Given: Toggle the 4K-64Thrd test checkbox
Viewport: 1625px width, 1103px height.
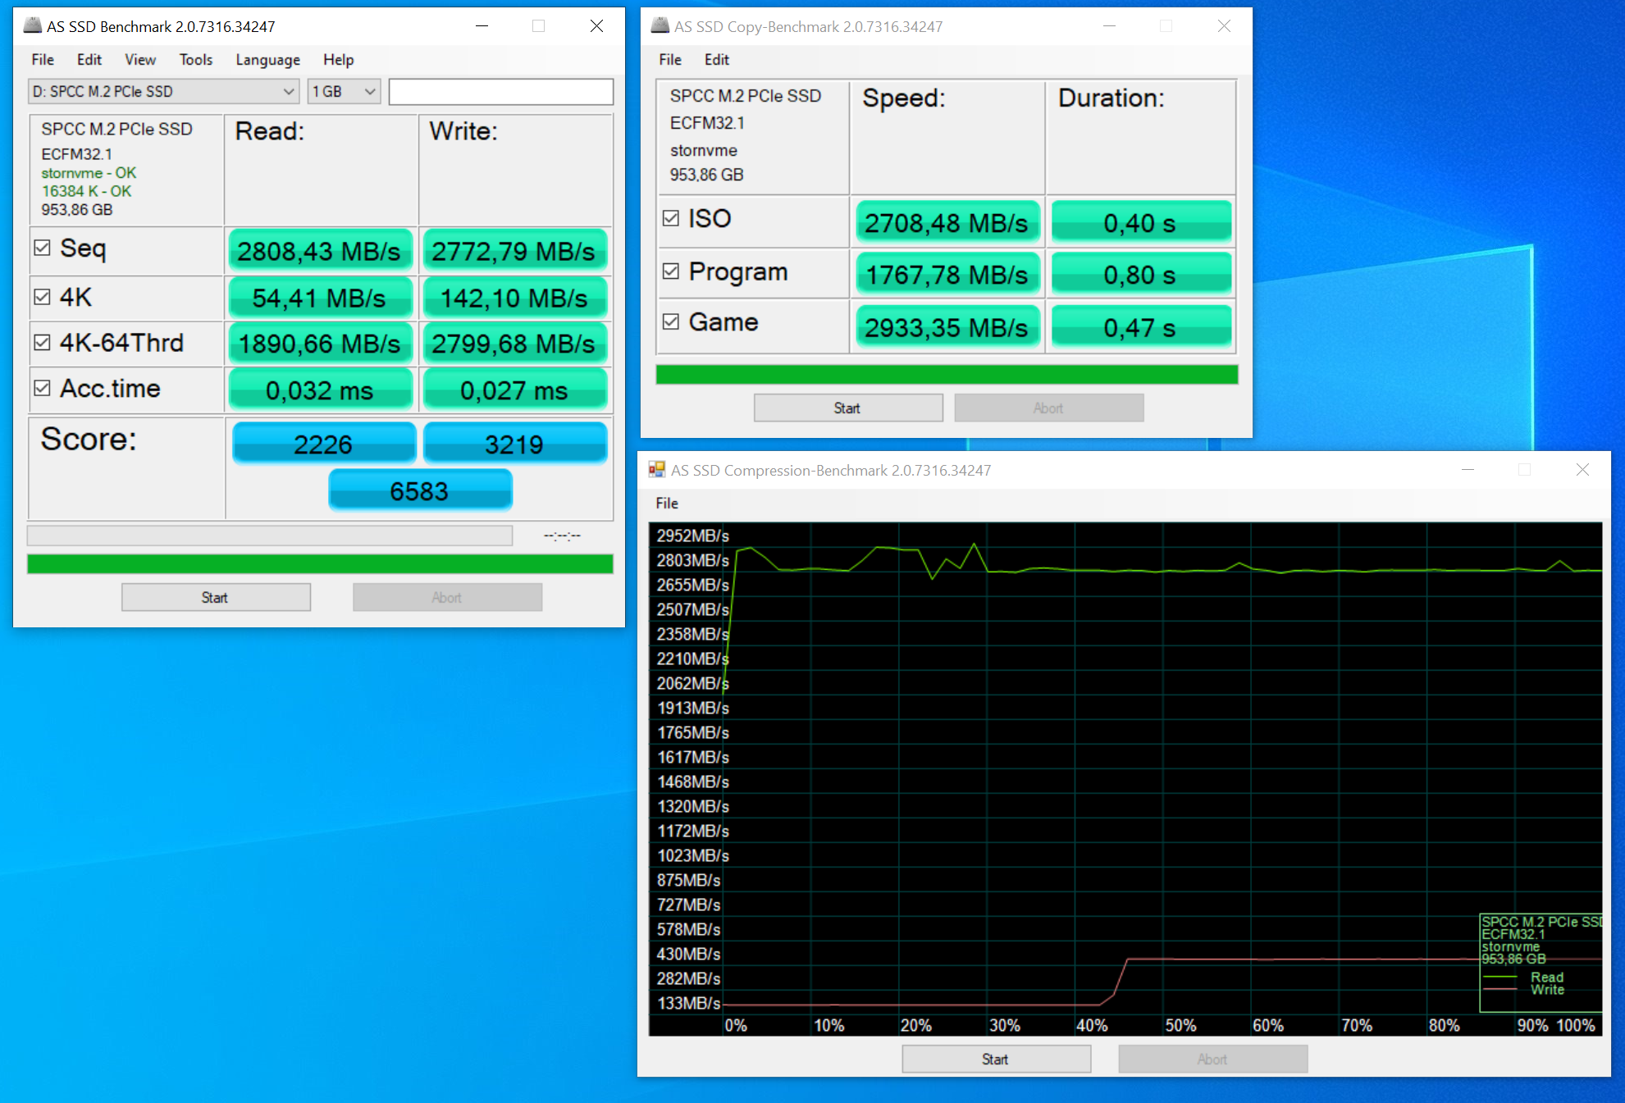Looking at the screenshot, I should (43, 342).
